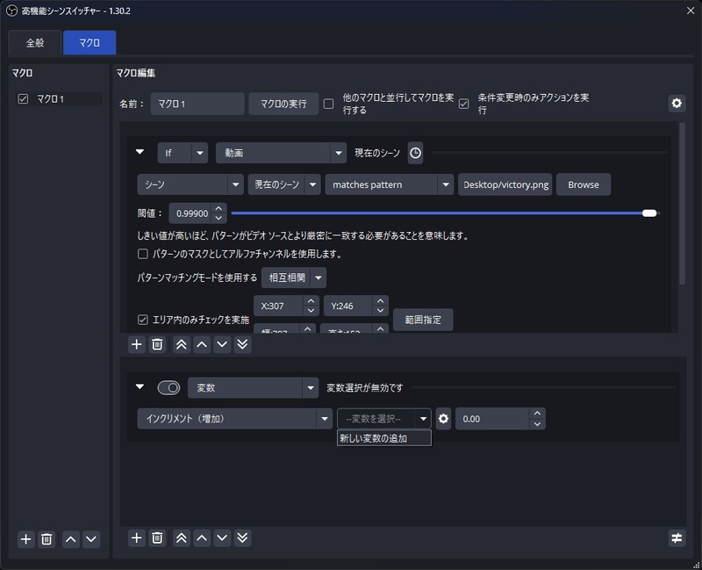
Task: Move condition down one position
Action: (x=222, y=344)
